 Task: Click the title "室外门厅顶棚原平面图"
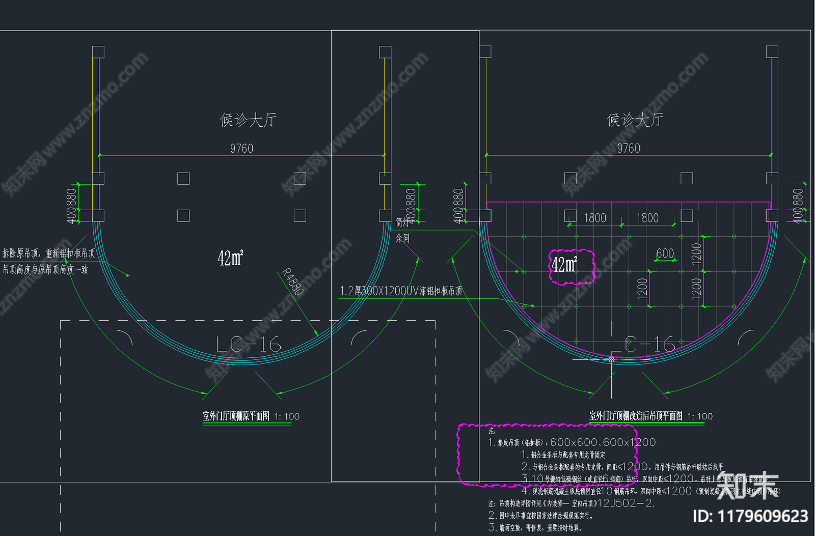(236, 416)
